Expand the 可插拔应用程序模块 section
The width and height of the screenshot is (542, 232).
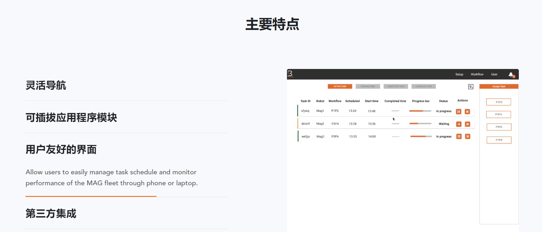[x=71, y=118]
